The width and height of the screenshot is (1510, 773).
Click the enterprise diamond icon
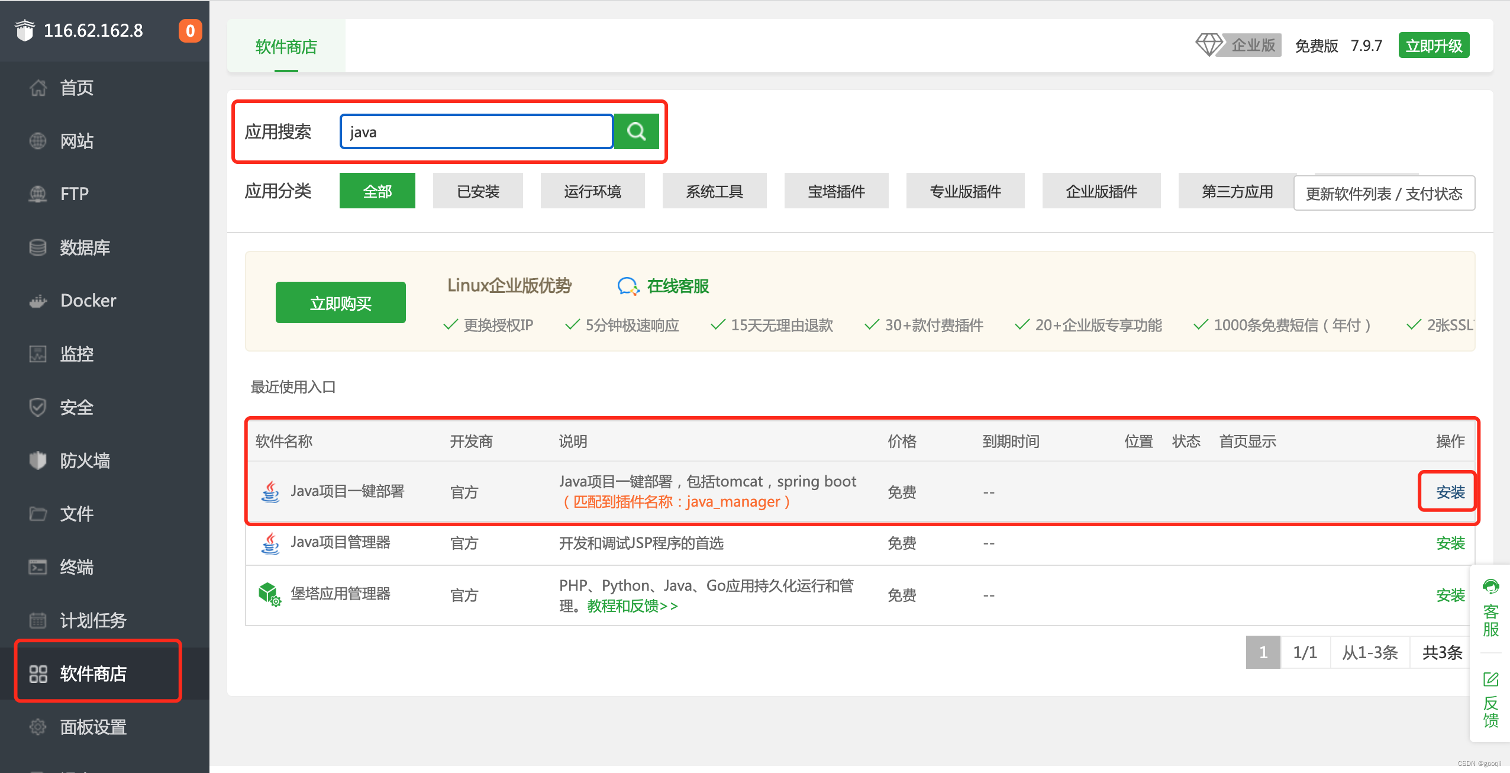pos(1209,44)
